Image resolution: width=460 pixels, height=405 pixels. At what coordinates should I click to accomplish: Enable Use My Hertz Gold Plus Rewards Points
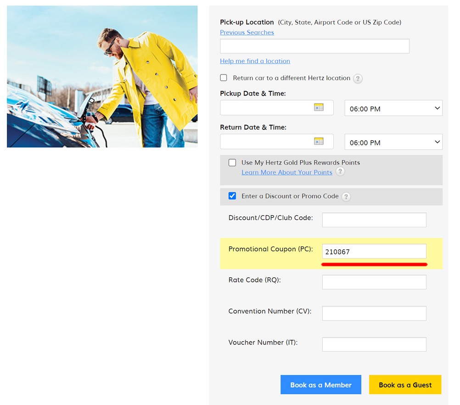tap(232, 163)
